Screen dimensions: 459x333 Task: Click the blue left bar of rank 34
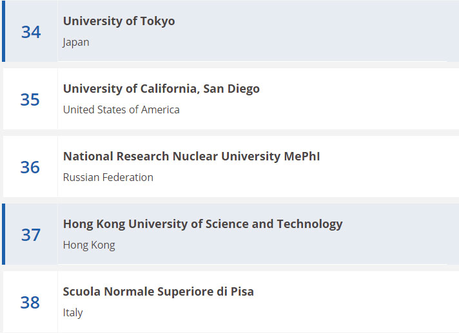point(3,31)
